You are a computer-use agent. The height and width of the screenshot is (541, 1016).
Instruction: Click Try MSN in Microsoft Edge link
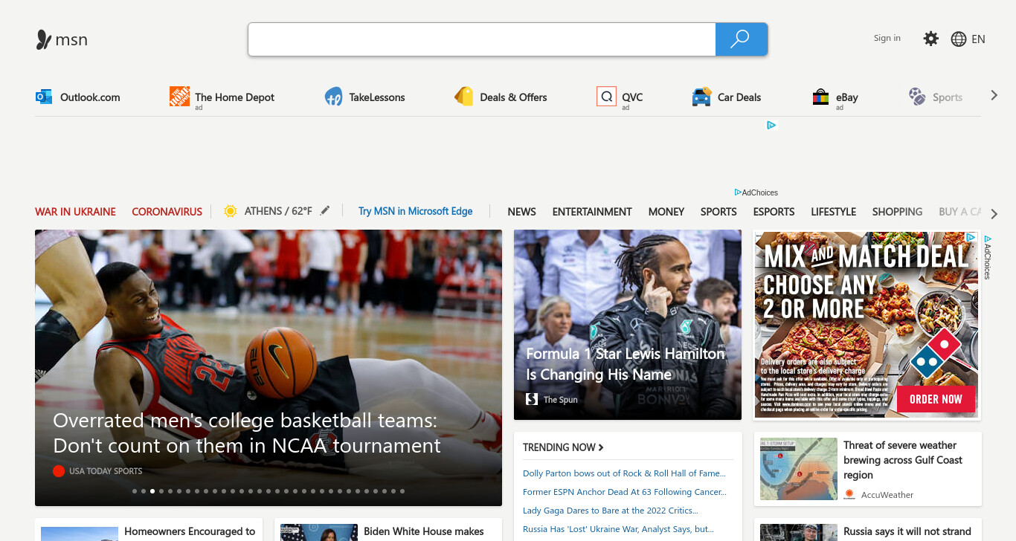click(415, 211)
